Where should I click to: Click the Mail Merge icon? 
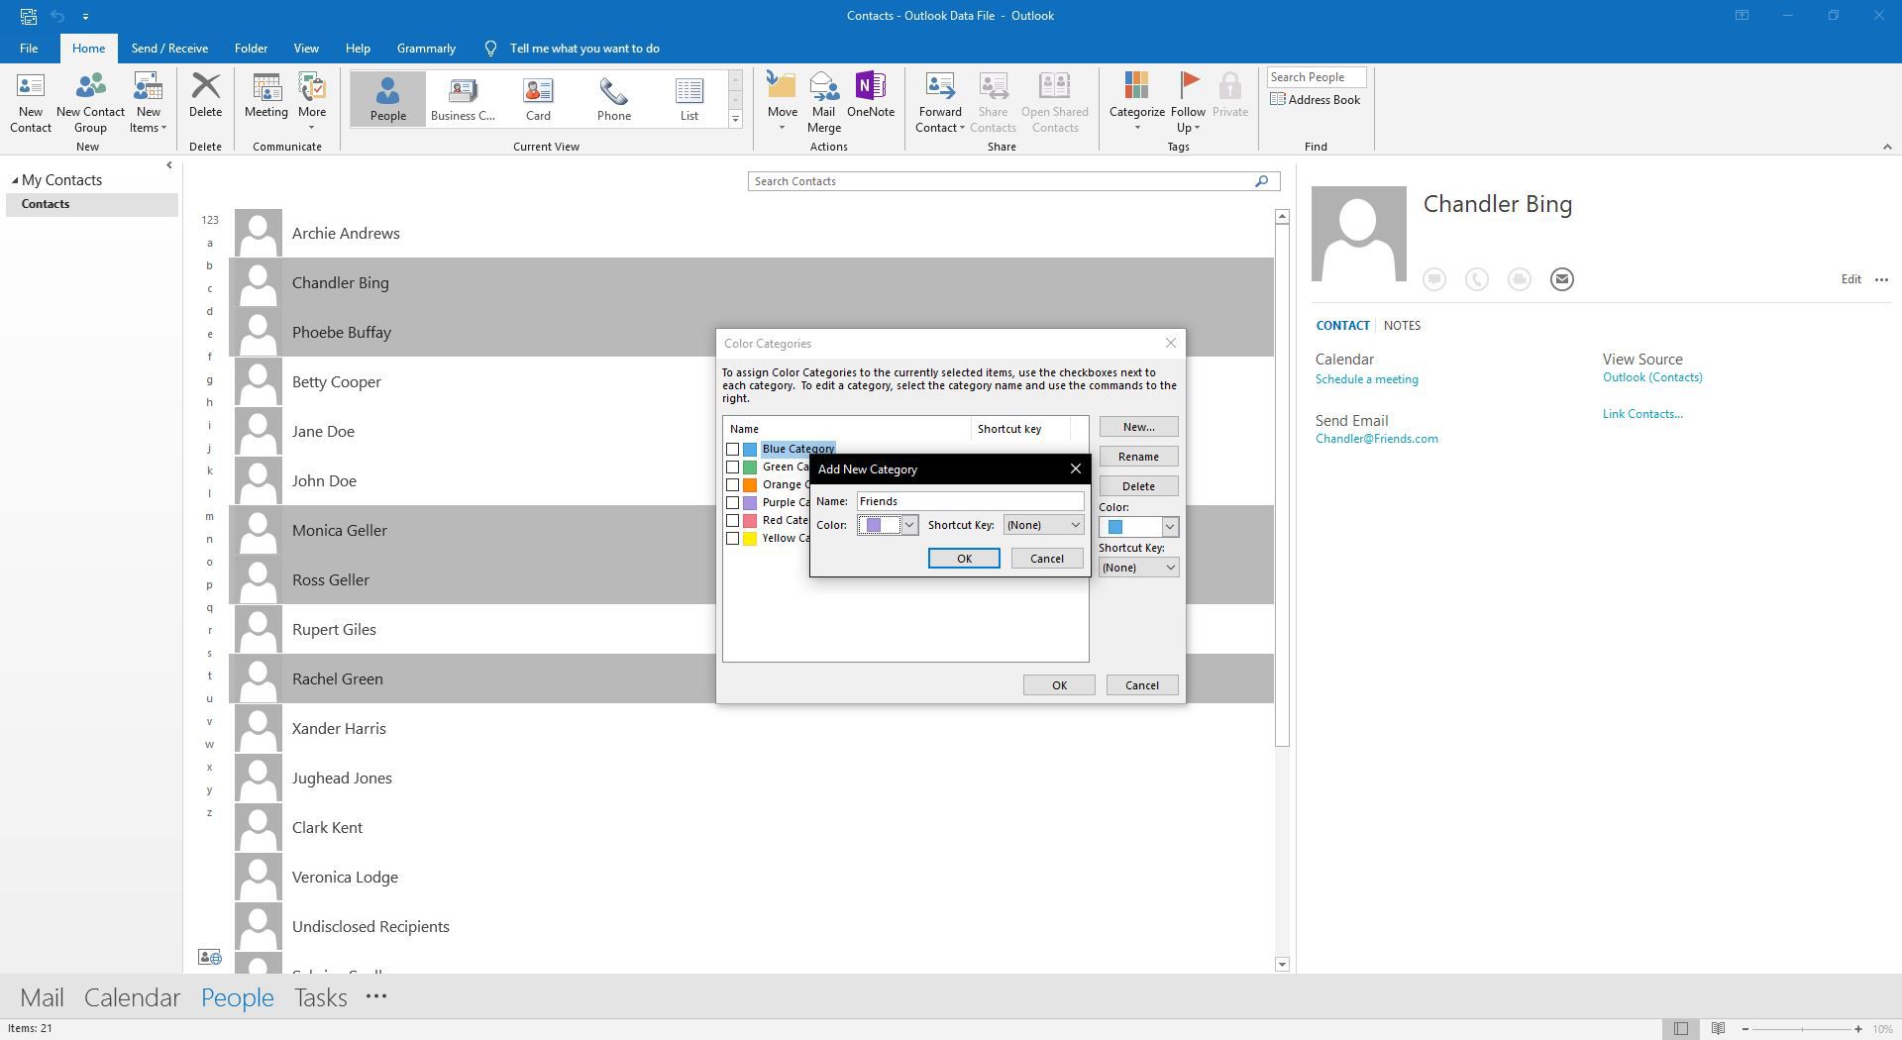(x=823, y=103)
